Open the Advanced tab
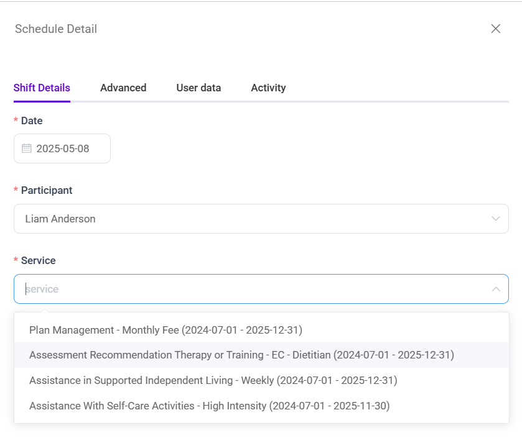Image resolution: width=522 pixels, height=438 pixels. pos(123,88)
